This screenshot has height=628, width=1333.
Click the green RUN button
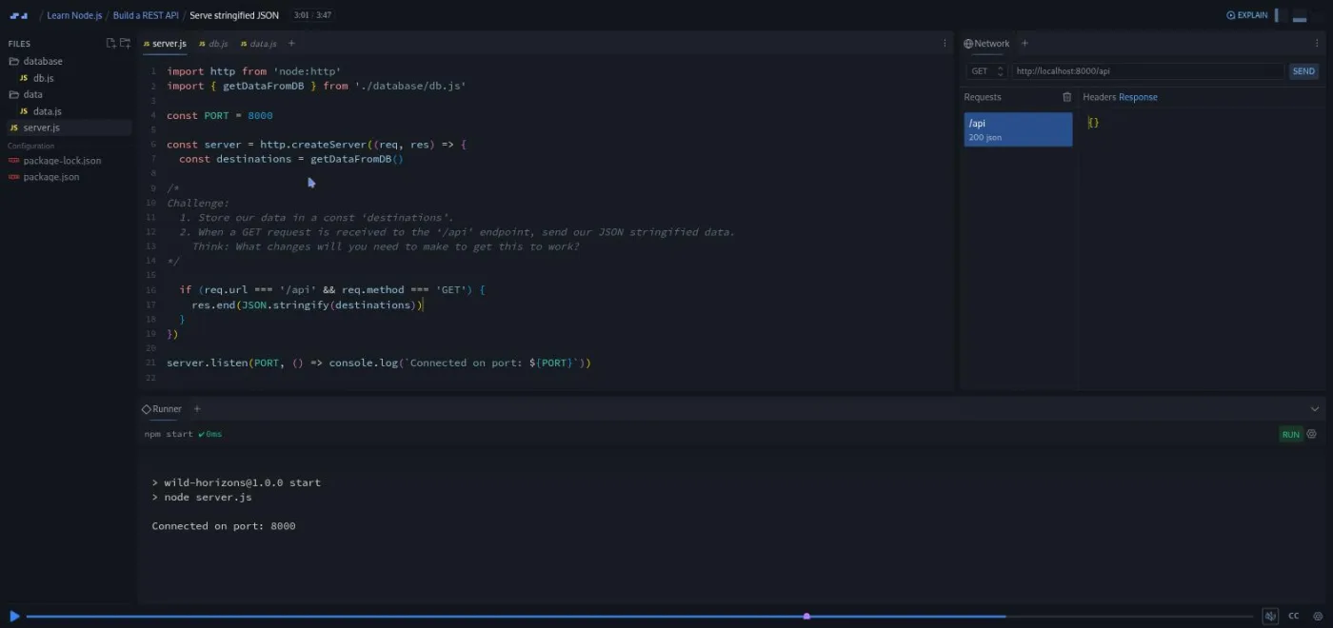pyautogui.click(x=1290, y=434)
